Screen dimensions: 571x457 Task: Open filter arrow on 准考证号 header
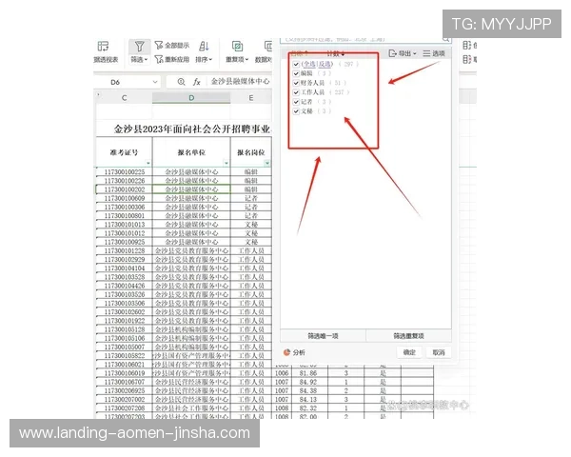pyautogui.click(x=148, y=163)
